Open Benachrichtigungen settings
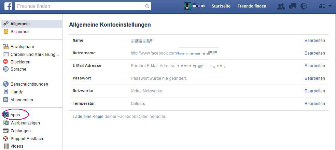The image size is (336, 150). [x=29, y=84]
